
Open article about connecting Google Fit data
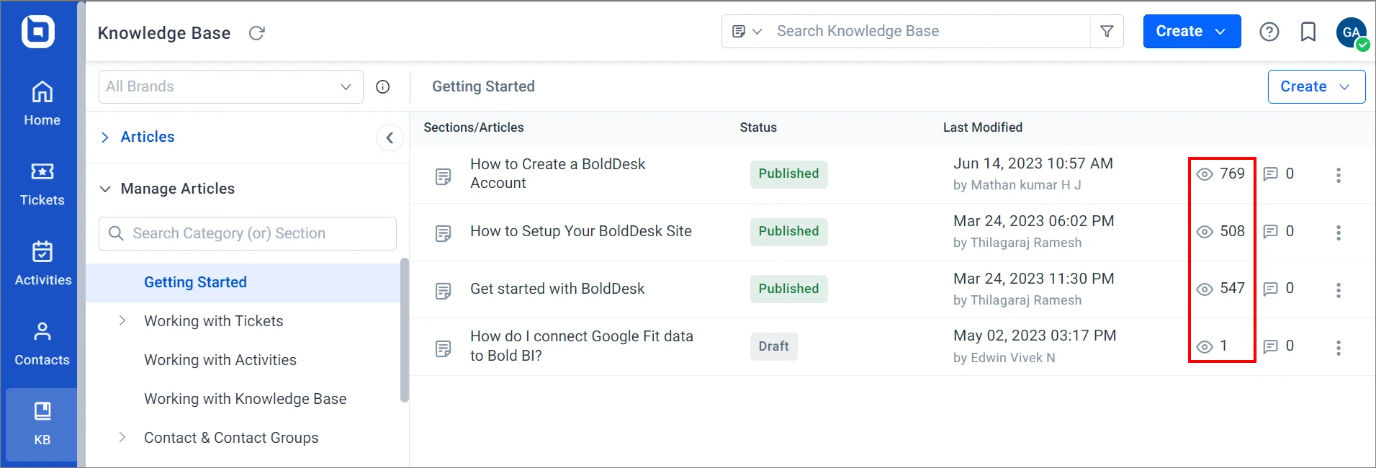click(581, 346)
